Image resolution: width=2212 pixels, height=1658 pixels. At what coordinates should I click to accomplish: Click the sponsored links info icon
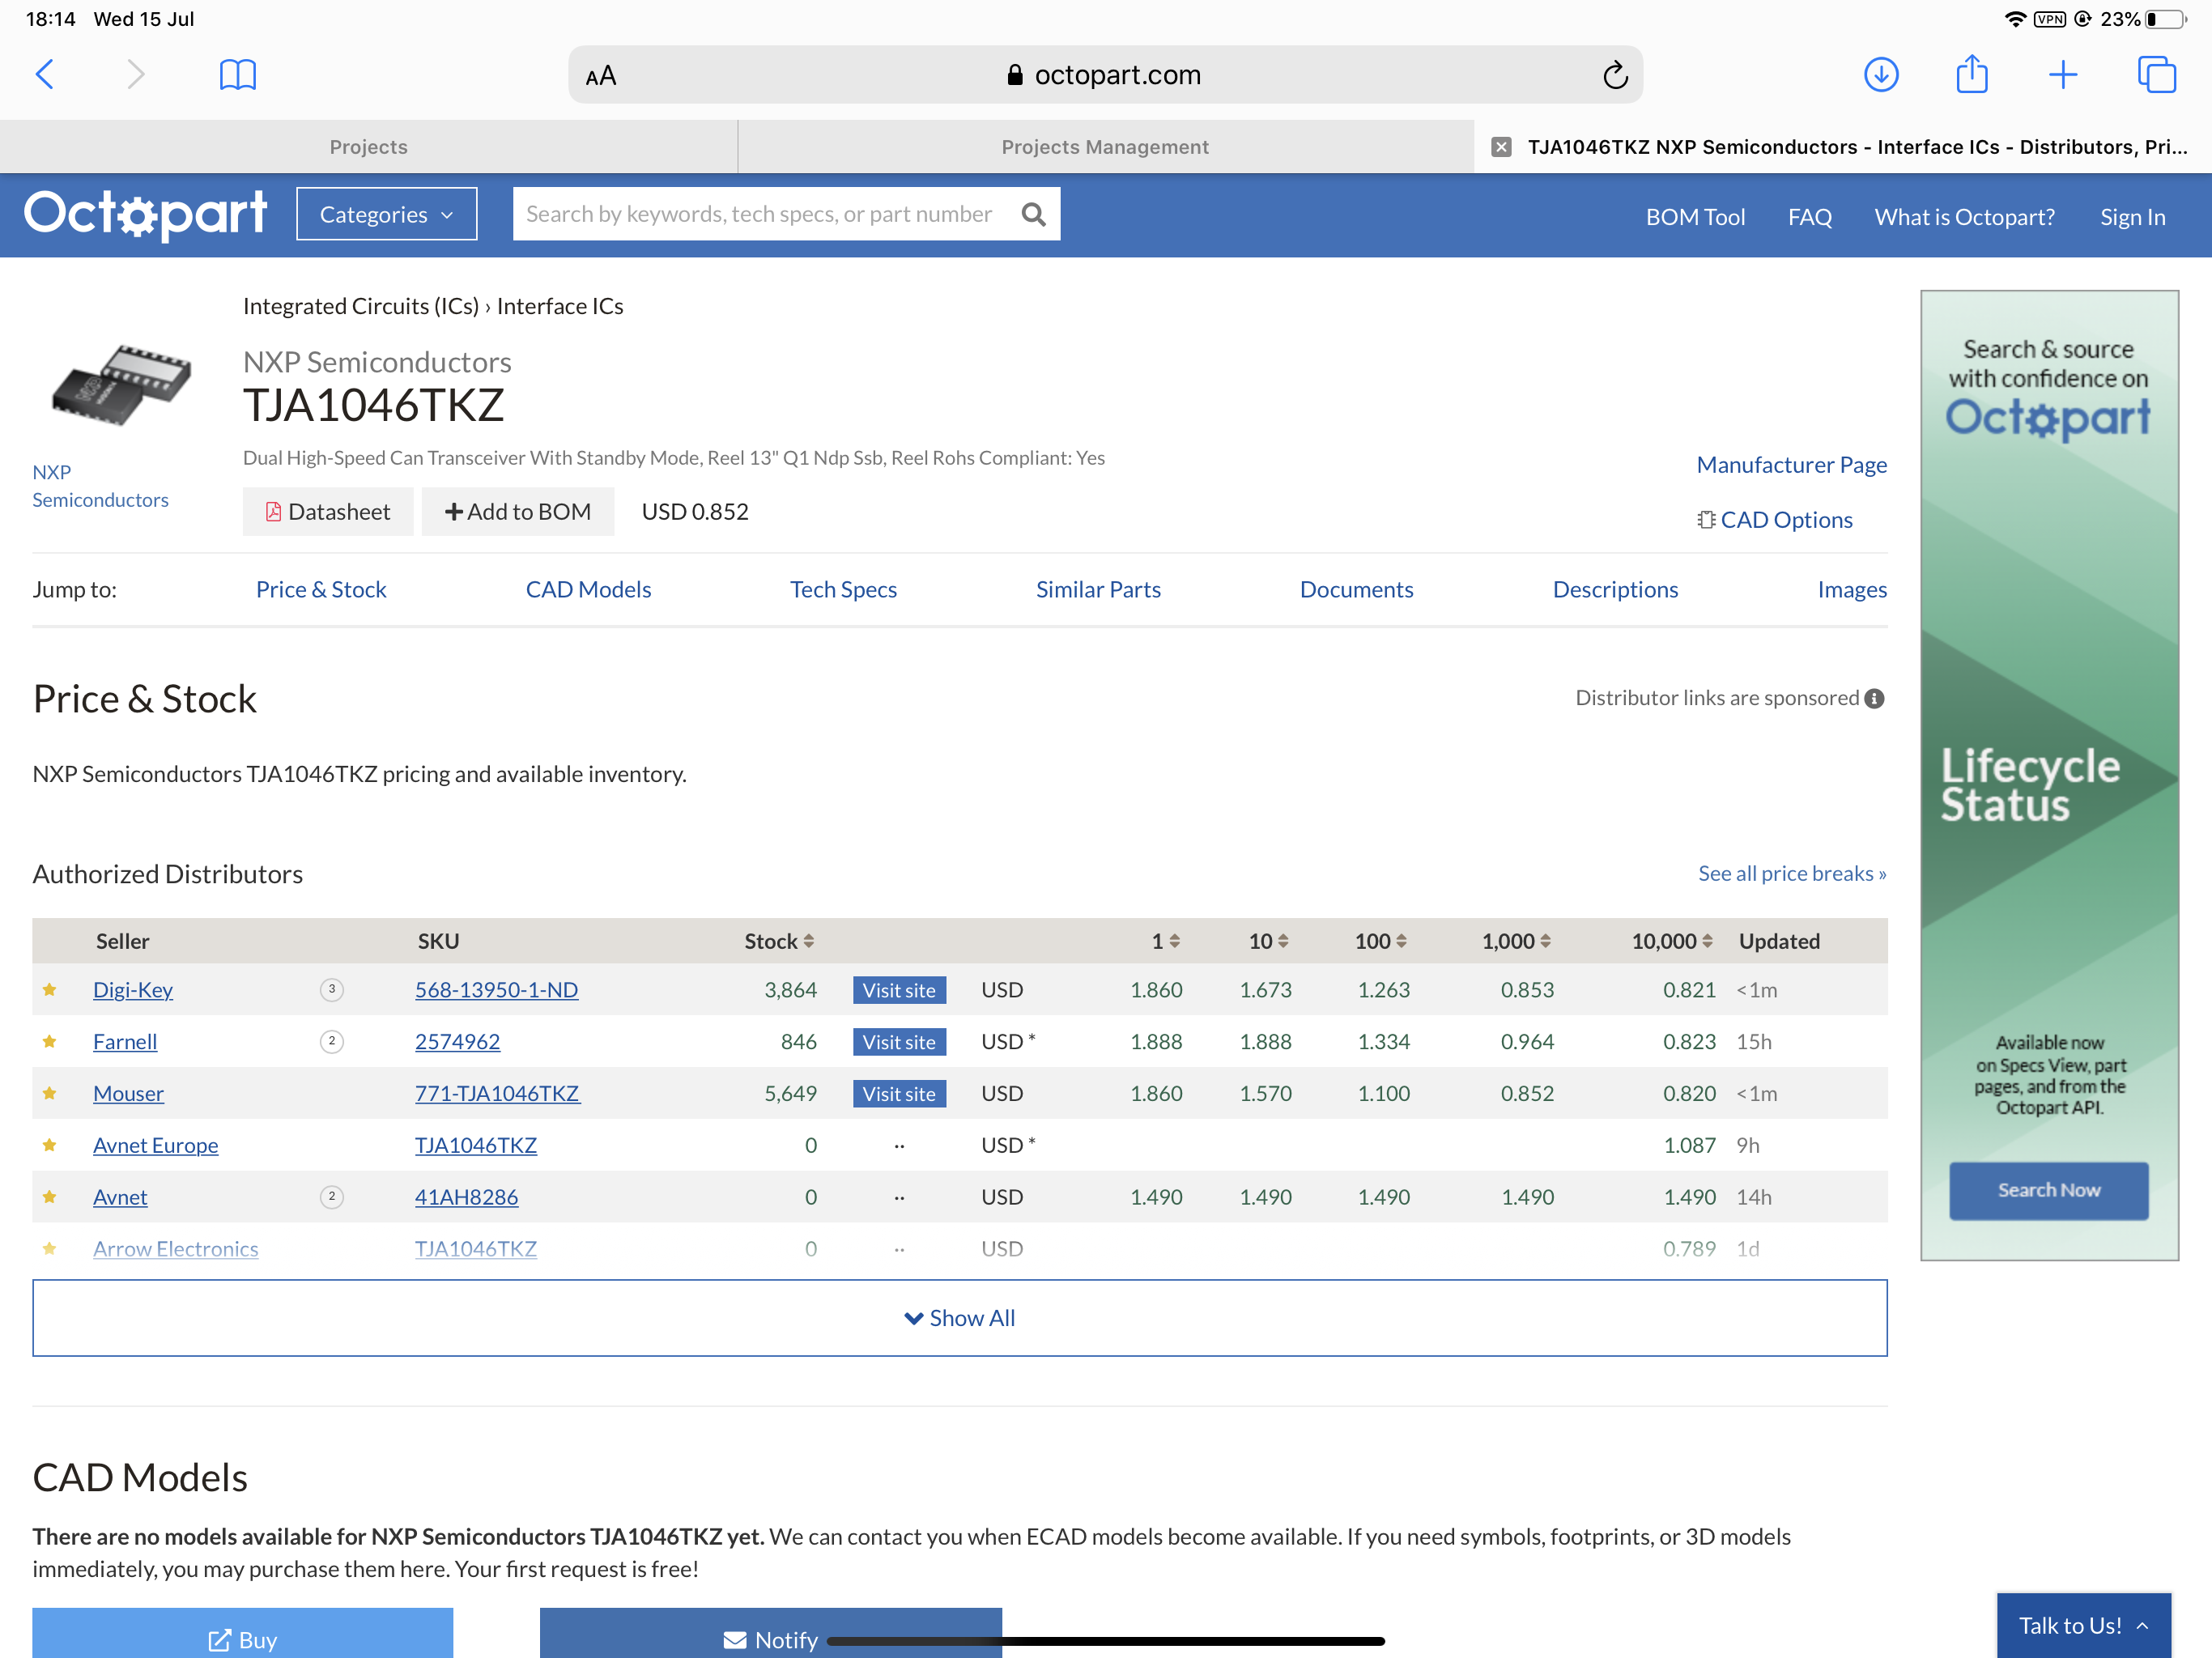point(1875,699)
